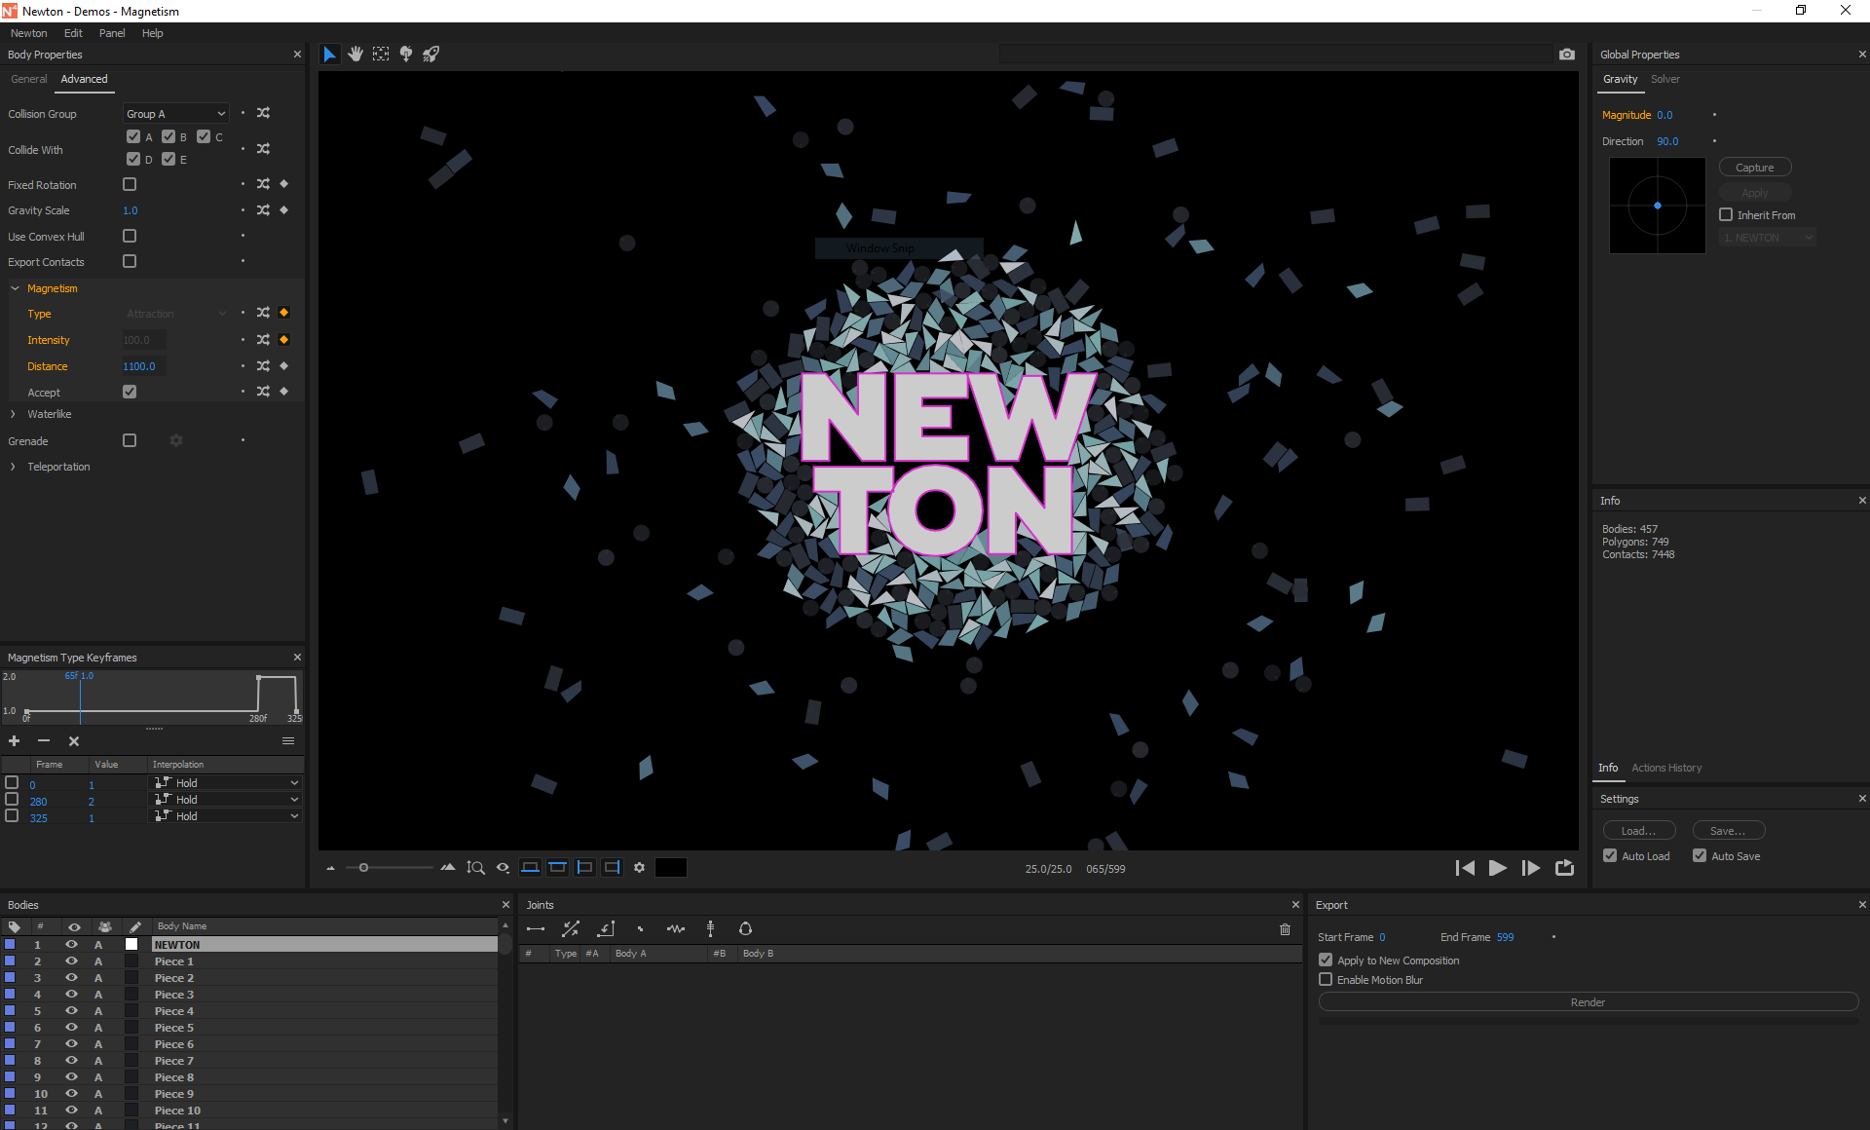Click the Render button
Image resolution: width=1870 pixels, height=1130 pixels.
click(x=1588, y=1001)
